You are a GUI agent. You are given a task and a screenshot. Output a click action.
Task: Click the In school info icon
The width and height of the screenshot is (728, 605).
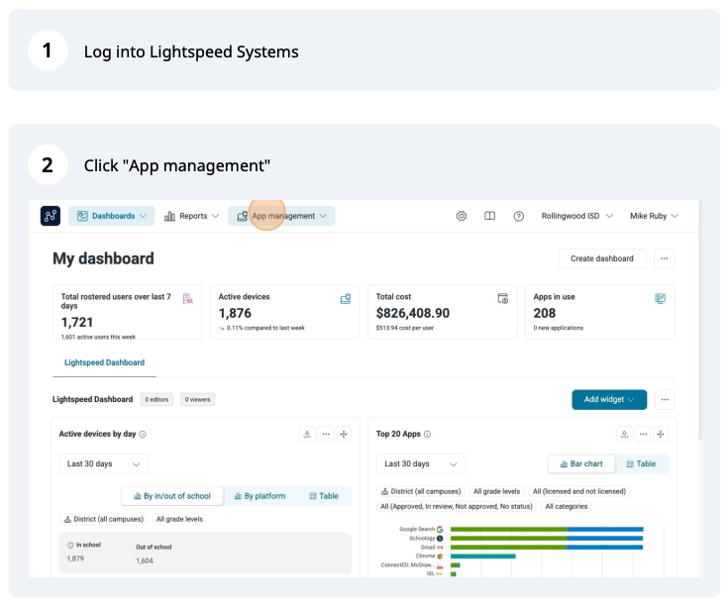point(70,546)
